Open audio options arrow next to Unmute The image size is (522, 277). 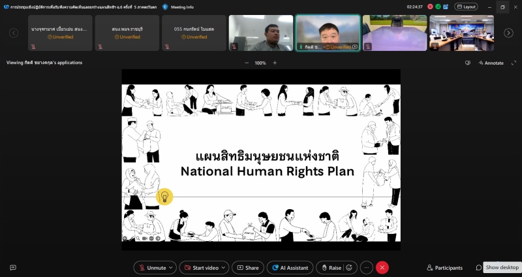(171, 267)
